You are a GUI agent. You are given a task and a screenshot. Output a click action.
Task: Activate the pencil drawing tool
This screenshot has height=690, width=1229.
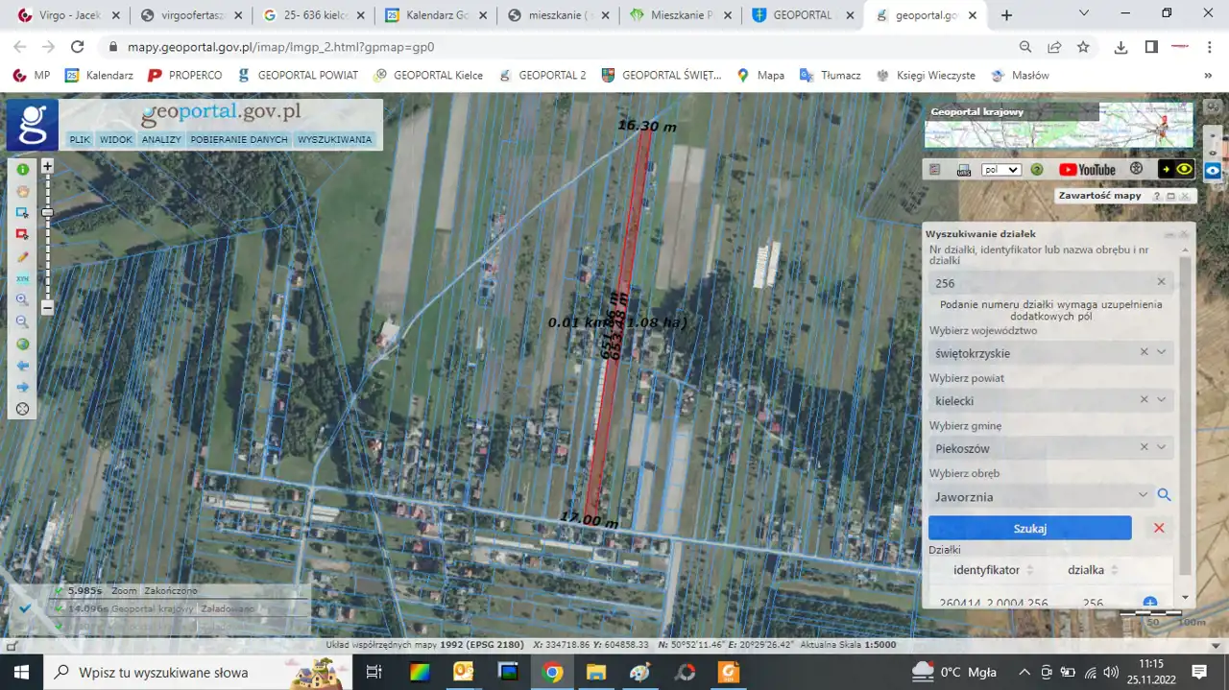coord(22,257)
